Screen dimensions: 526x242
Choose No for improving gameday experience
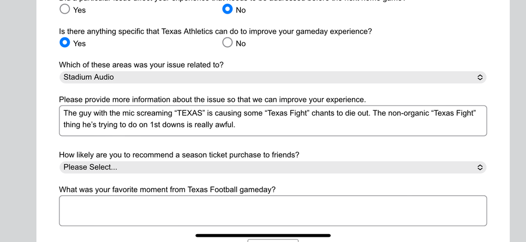point(227,43)
